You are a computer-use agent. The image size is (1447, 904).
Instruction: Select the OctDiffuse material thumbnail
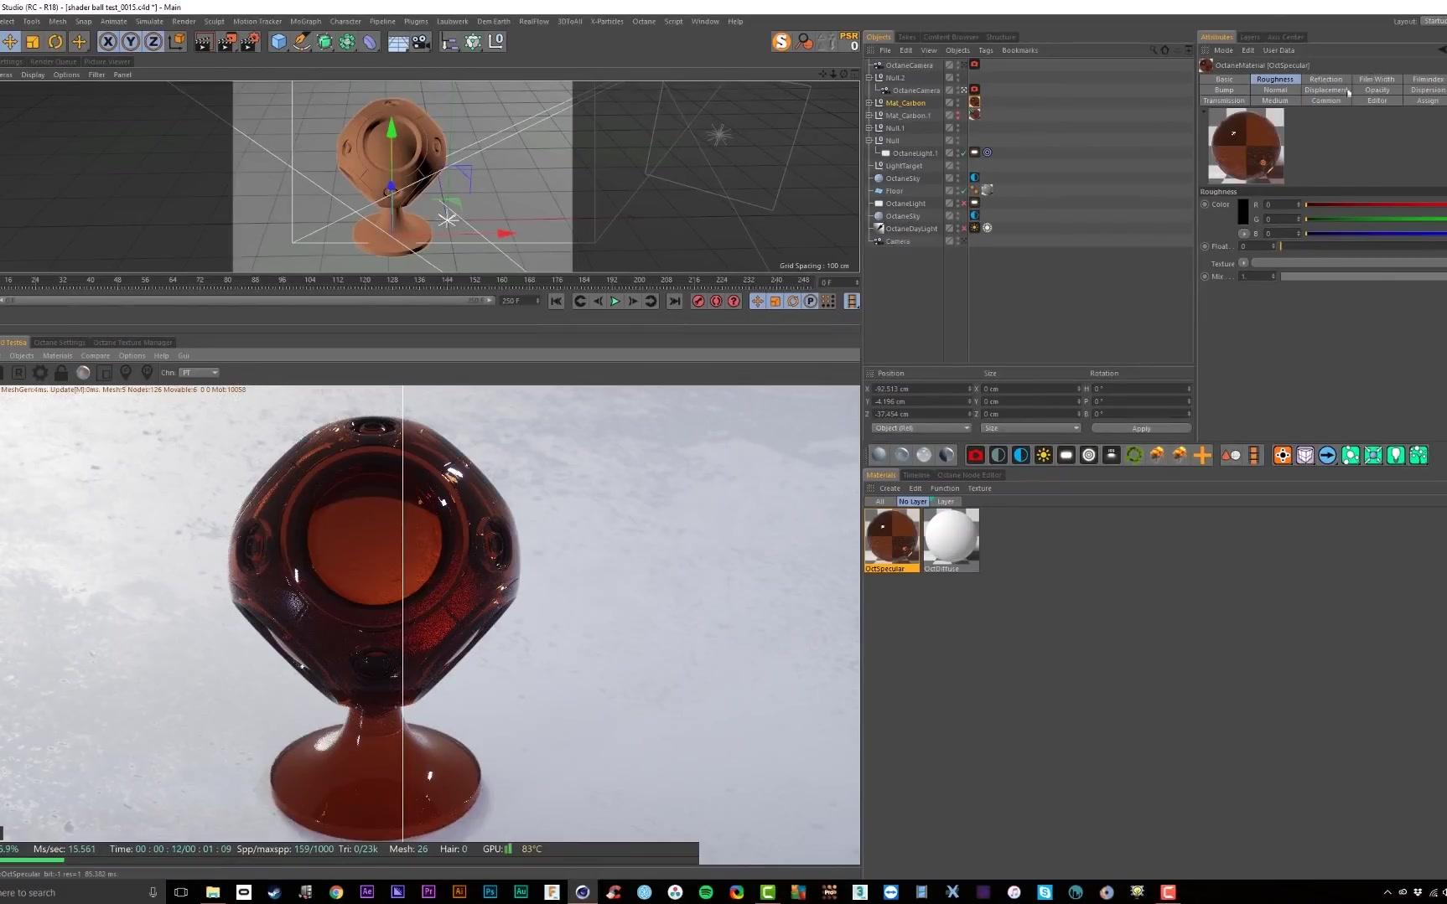pyautogui.click(x=951, y=536)
